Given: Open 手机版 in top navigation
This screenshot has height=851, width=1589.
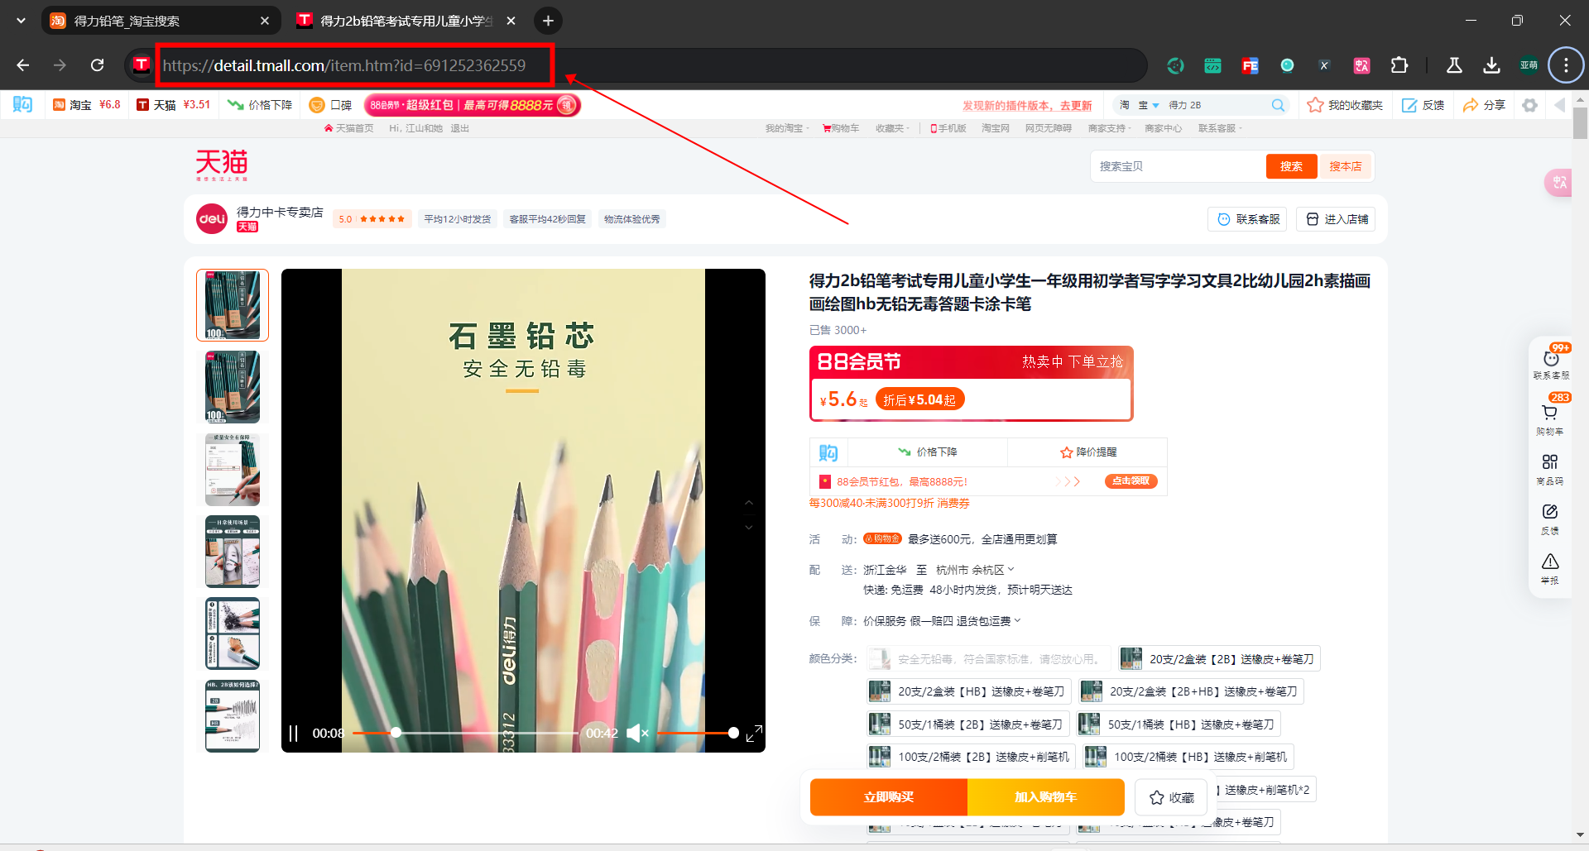Looking at the screenshot, I should point(948,128).
